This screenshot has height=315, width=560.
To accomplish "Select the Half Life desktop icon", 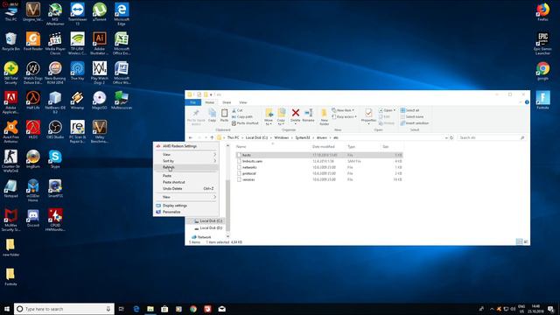I will 33,100.
